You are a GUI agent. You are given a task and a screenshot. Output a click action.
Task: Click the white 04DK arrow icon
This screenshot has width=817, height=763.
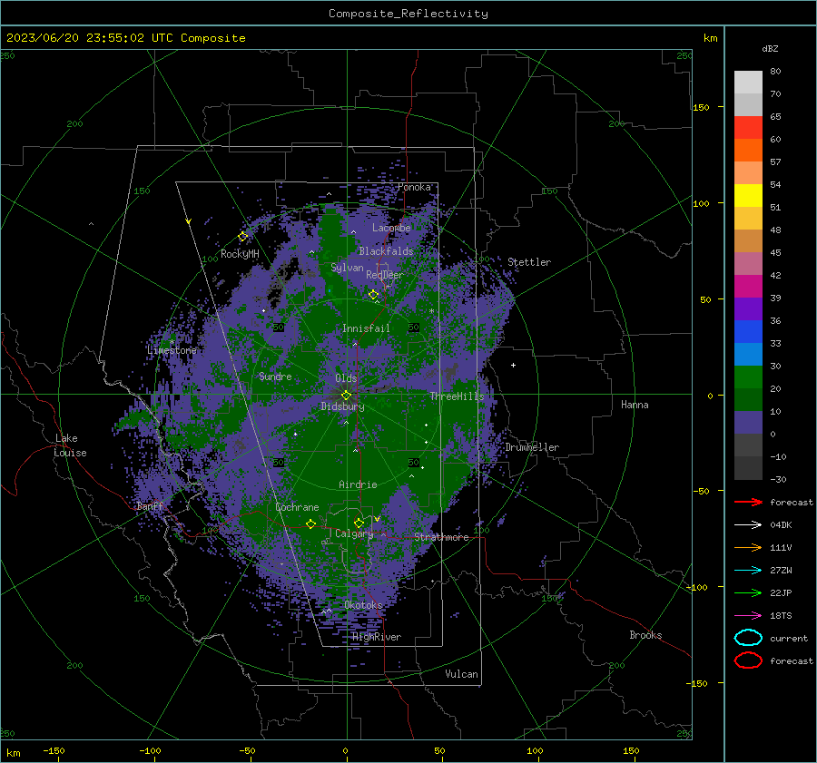point(748,524)
